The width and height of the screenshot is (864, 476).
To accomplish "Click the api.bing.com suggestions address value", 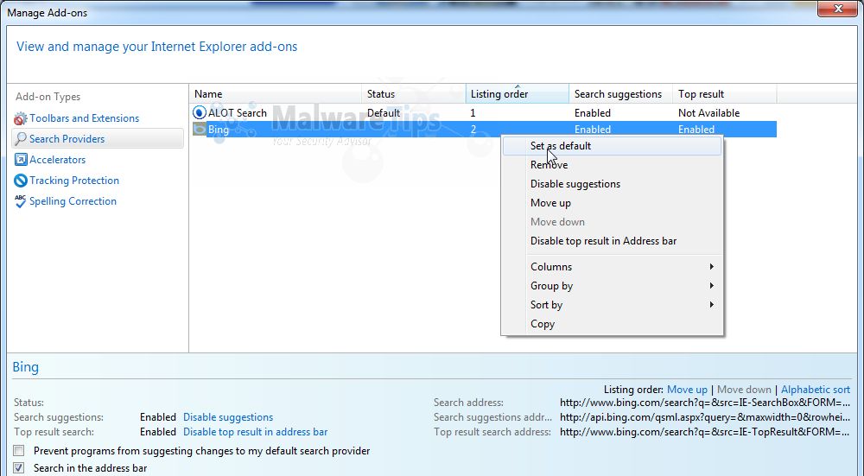I will point(705,417).
